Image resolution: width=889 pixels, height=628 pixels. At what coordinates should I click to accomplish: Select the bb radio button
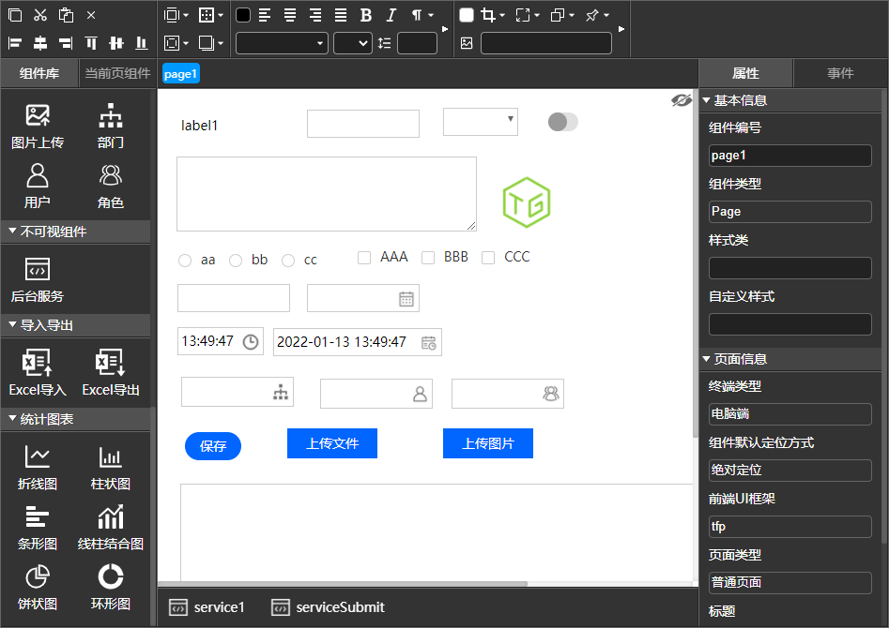pos(236,261)
